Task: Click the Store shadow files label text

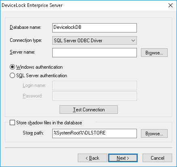Action: [x=49, y=123]
